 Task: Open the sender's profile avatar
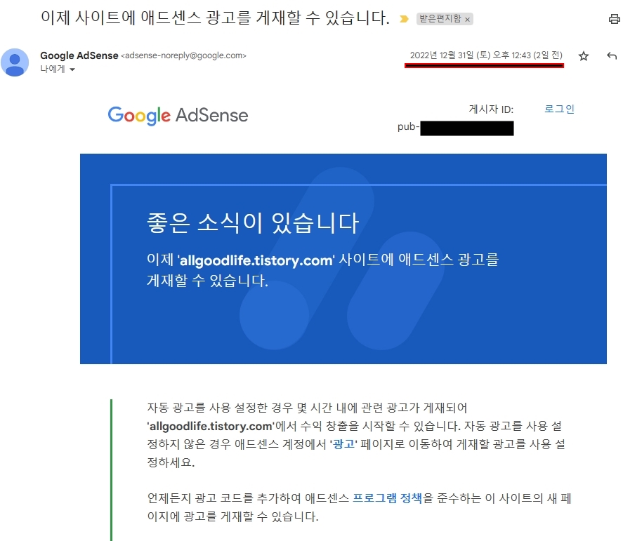[15, 62]
